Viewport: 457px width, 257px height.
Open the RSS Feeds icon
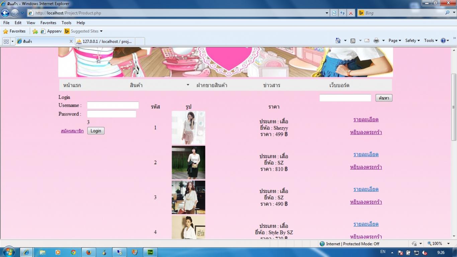(353, 40)
